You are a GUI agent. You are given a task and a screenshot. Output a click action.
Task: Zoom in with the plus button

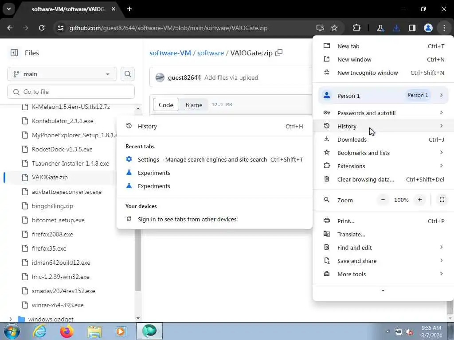419,200
